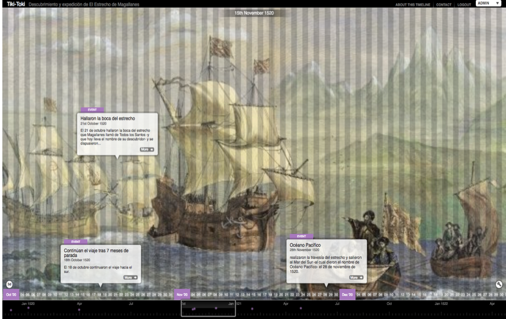This screenshot has height=319, width=506.
Task: Click the Océano Pacífico card description text
Action: tap(326, 265)
